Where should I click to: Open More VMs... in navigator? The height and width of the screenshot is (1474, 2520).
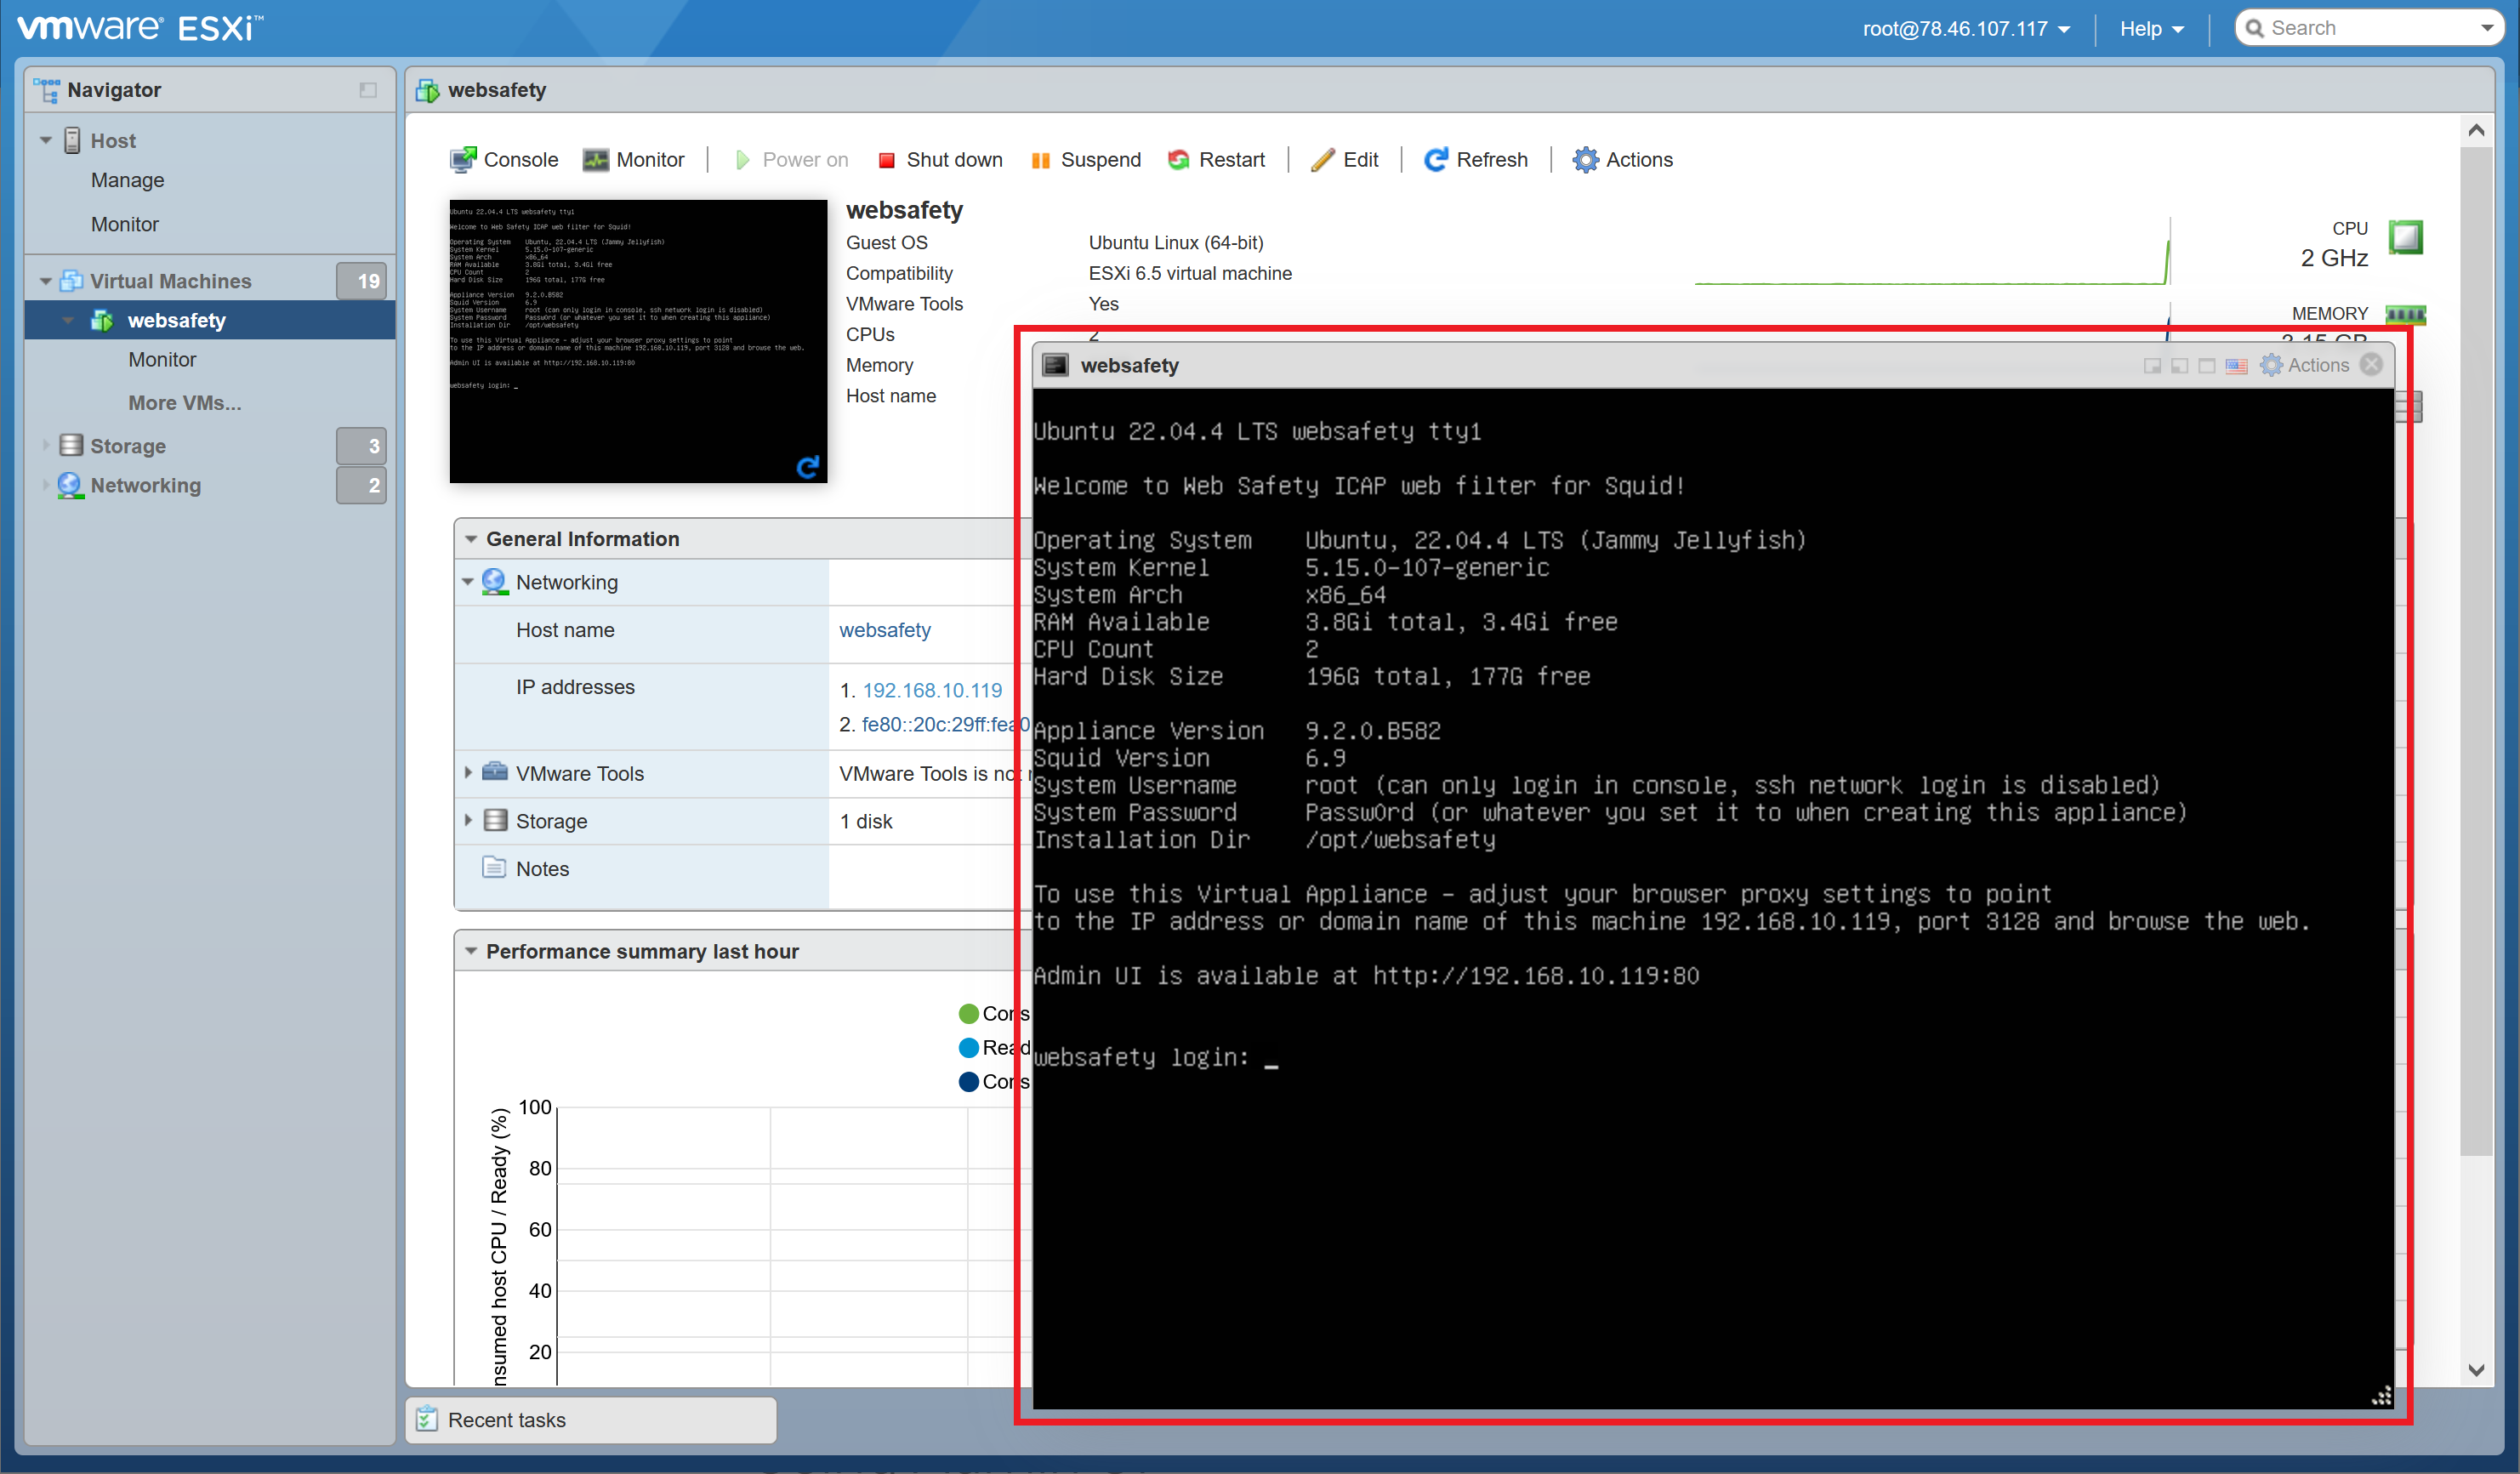(x=184, y=403)
